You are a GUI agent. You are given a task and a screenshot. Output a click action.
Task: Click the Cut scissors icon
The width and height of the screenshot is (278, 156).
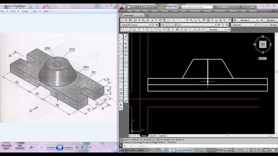[152, 20]
